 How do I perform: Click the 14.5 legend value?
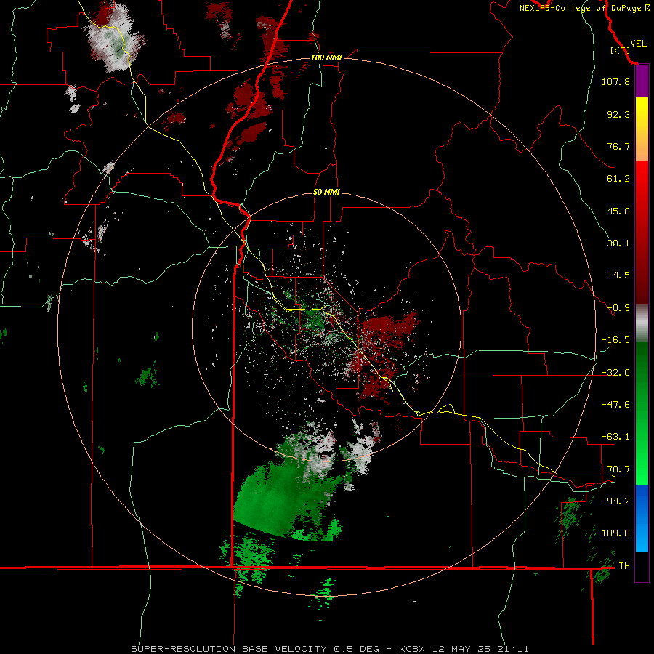[618, 275]
